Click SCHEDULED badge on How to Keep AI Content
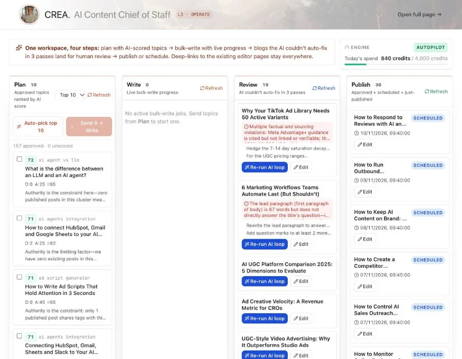Image resolution: width=462 pixels, height=359 pixels. click(x=428, y=213)
